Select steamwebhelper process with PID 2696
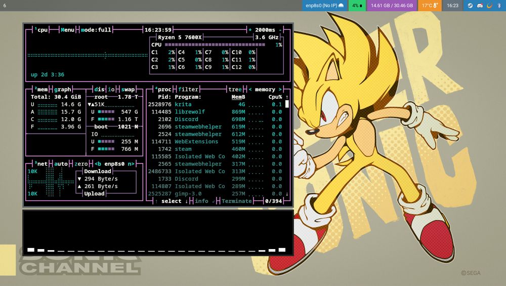 point(215,127)
